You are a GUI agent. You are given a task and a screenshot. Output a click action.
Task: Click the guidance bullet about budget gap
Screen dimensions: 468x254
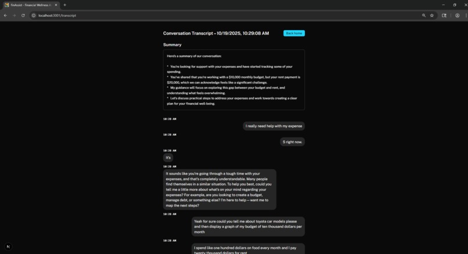226,90
